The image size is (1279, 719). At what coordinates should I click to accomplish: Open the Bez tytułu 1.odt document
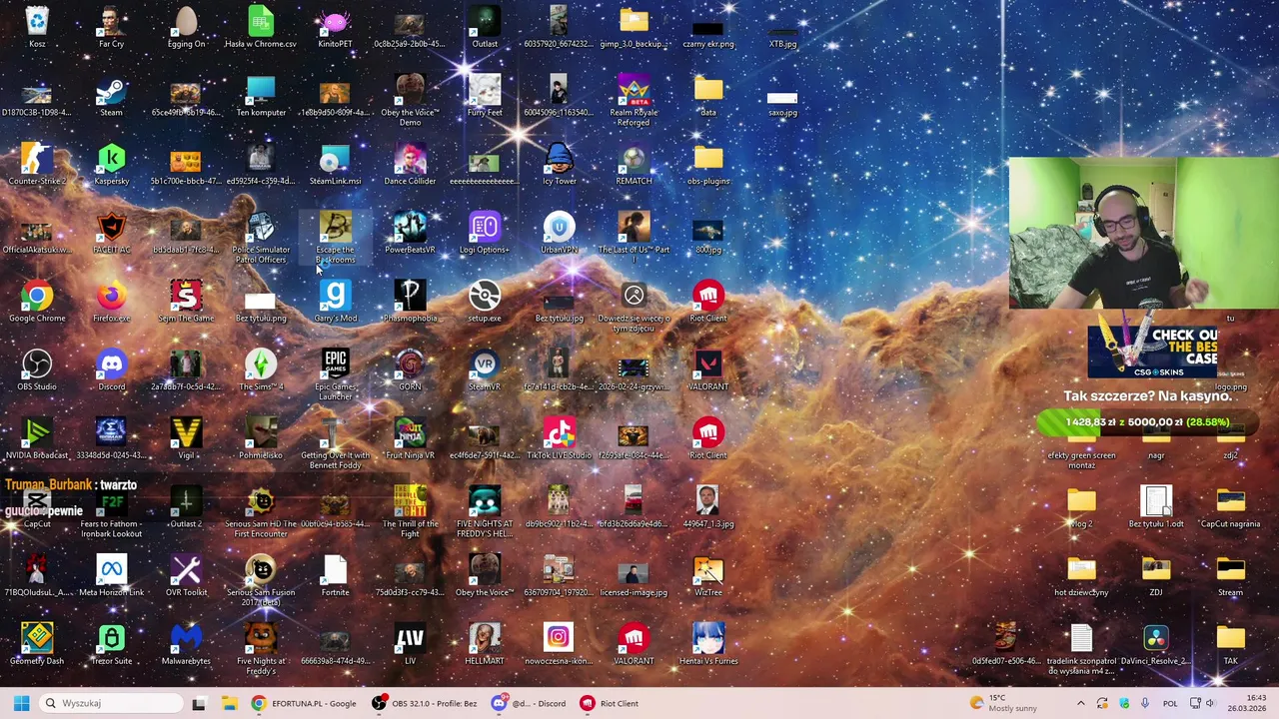coord(1156,508)
